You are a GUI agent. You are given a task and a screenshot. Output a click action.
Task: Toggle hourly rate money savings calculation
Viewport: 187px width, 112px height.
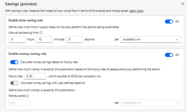tap(14, 62)
